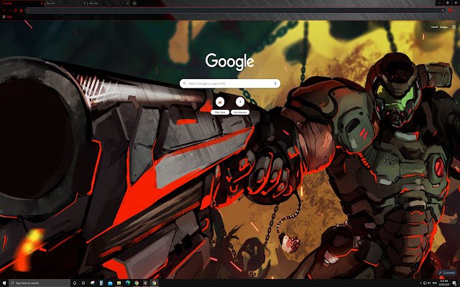The width and height of the screenshot is (460, 287).
Task: Open the Windows Start menu
Action: (4, 283)
